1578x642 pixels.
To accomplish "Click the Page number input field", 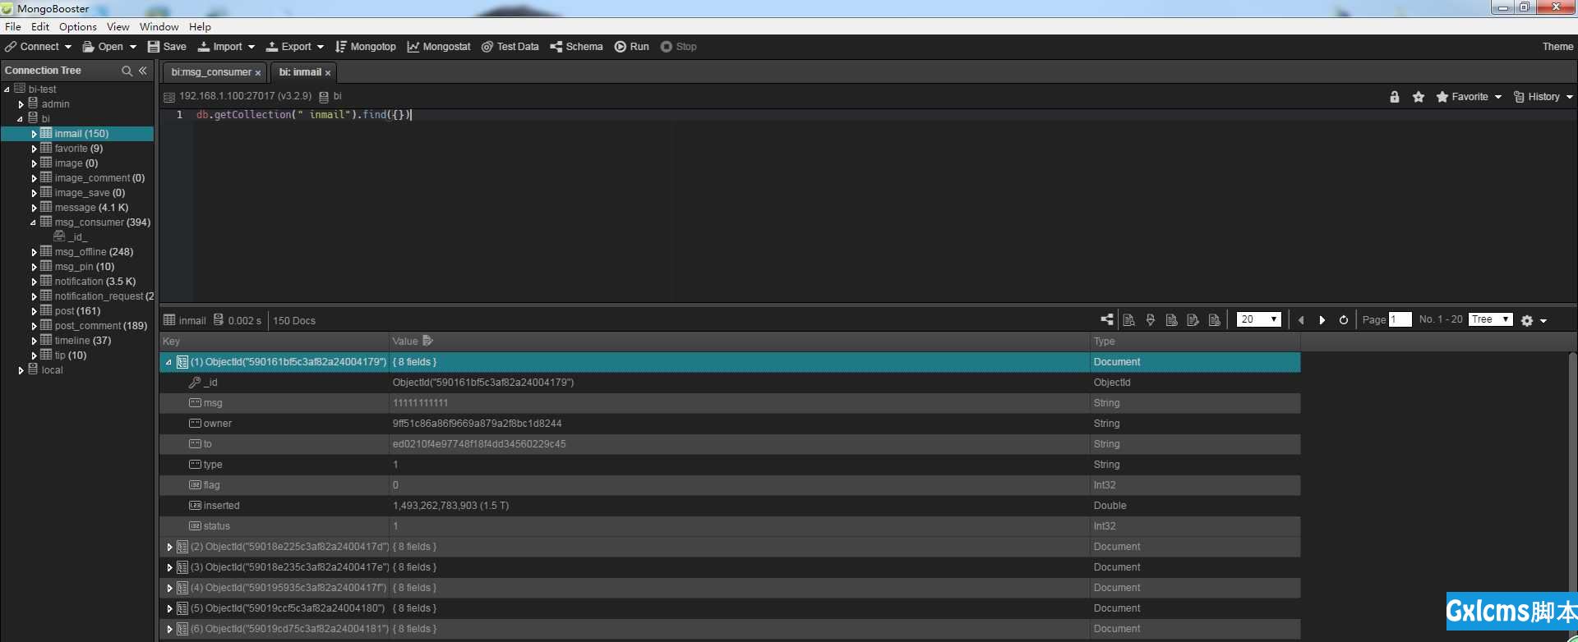I will (x=1400, y=319).
